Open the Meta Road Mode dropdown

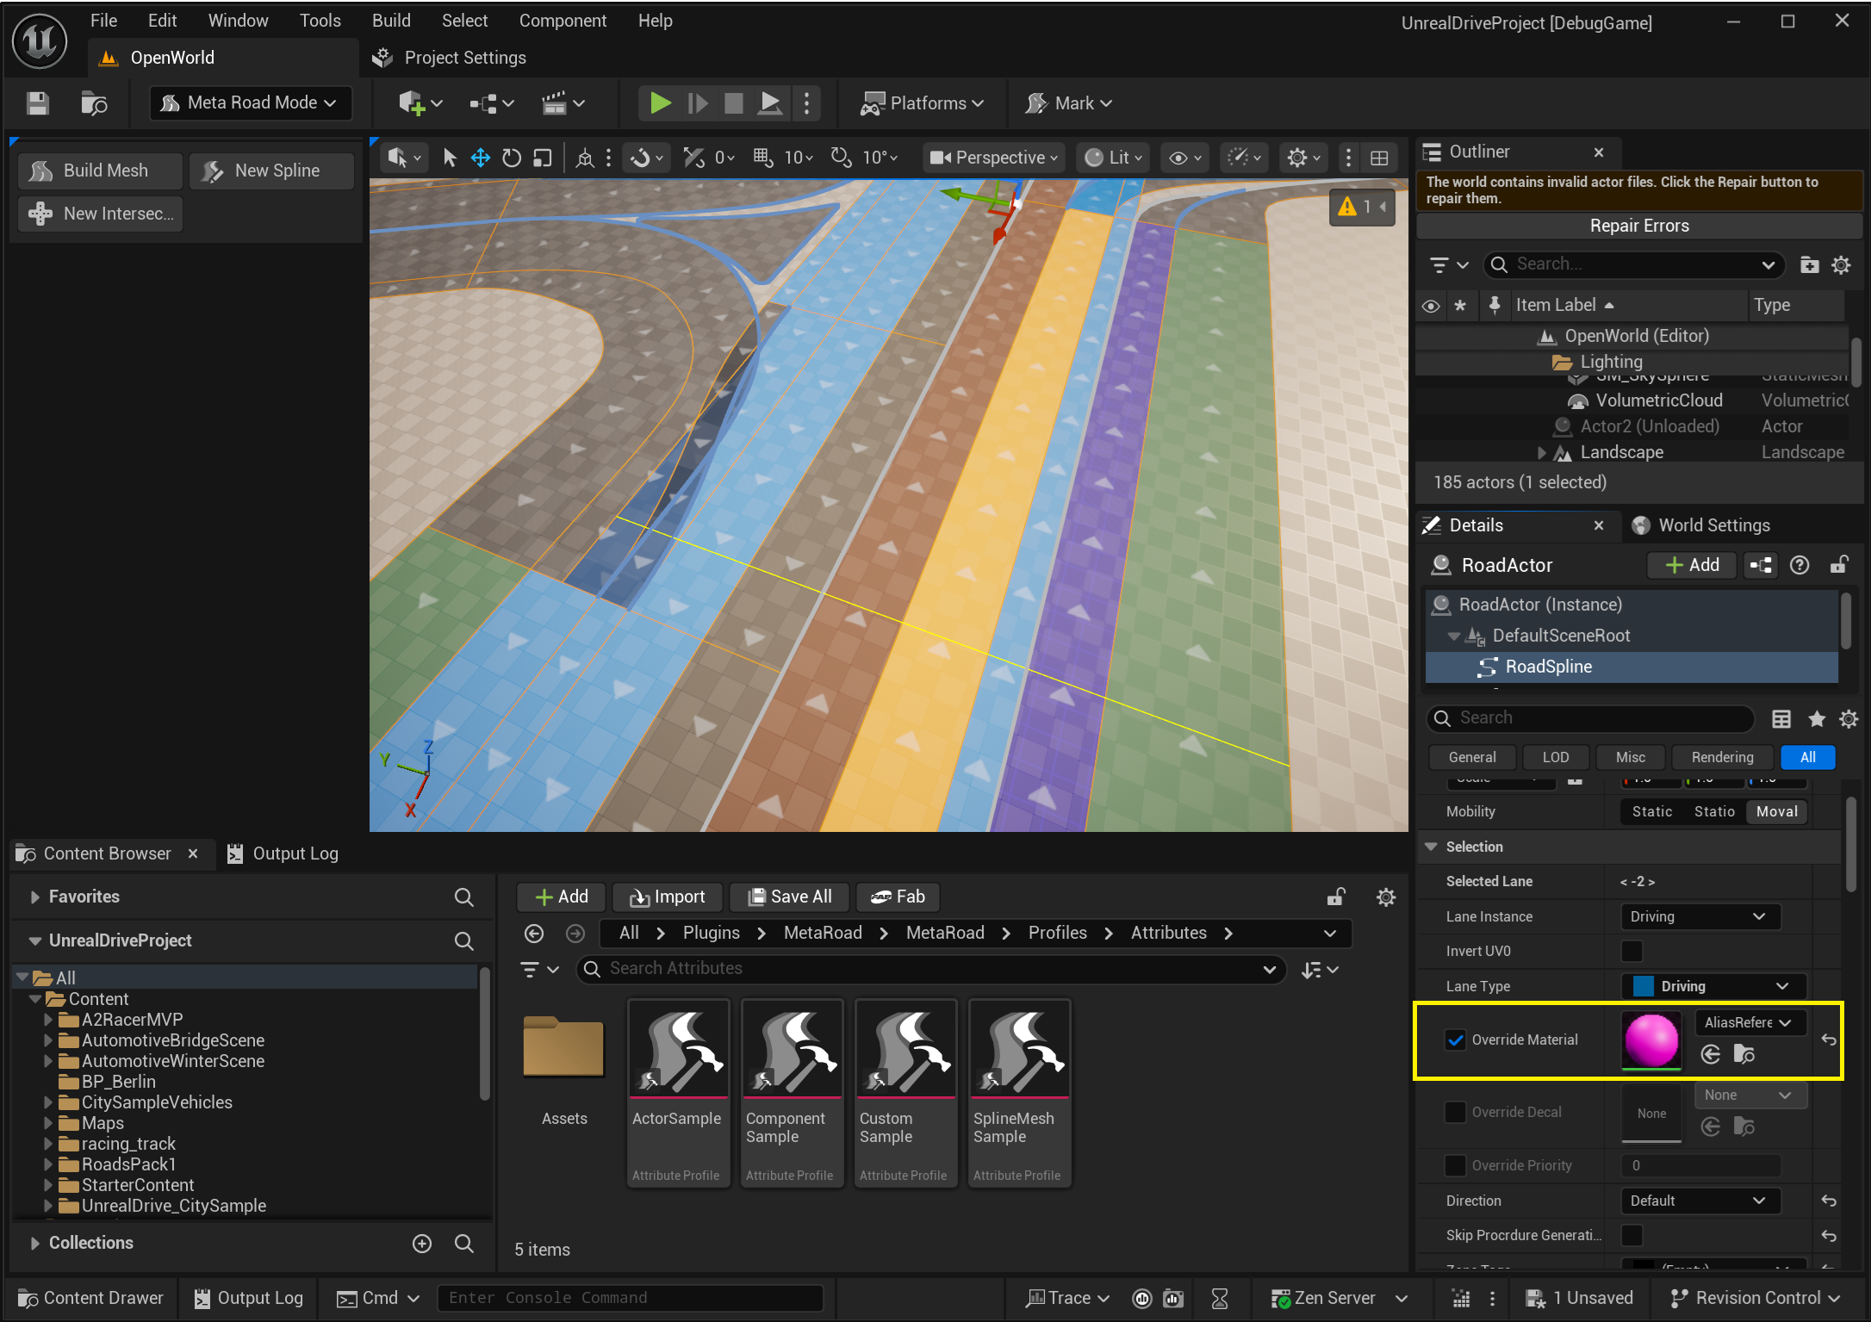pos(251,103)
